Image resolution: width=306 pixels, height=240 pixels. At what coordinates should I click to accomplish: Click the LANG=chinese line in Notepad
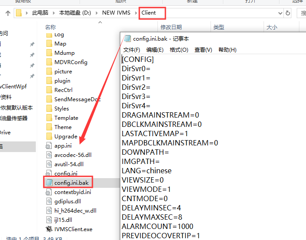(146, 171)
